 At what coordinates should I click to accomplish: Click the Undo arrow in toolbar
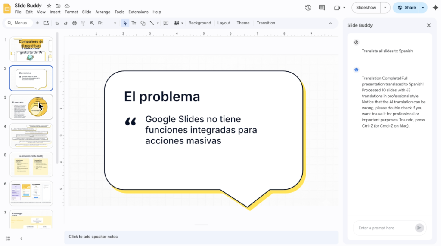[x=57, y=23]
